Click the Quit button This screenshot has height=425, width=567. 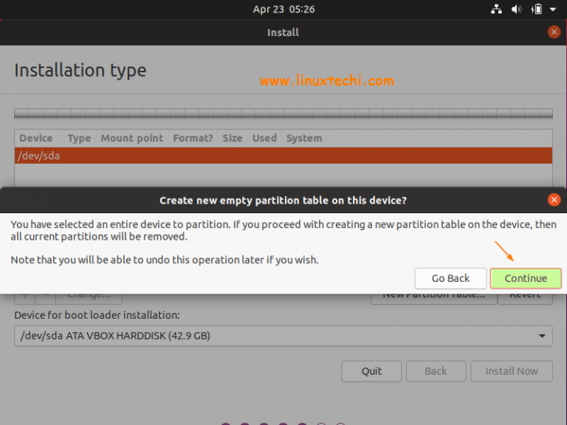371,371
